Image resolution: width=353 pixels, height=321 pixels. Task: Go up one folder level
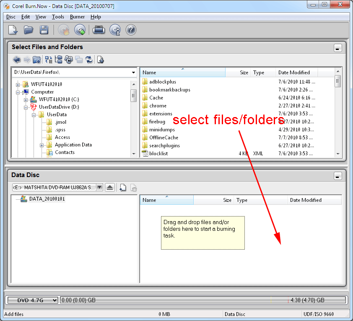pos(37,60)
